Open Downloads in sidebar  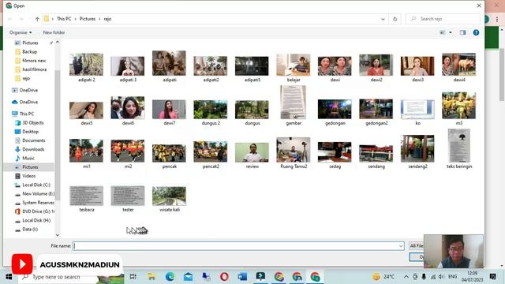pyautogui.click(x=33, y=149)
